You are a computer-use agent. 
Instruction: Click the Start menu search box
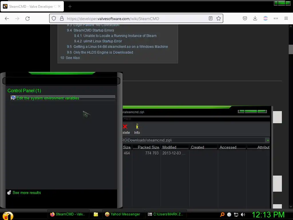click(61, 81)
